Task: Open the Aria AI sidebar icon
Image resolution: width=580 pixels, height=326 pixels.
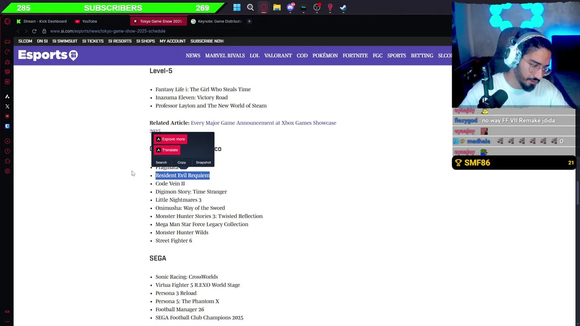Action: [x=7, y=96]
